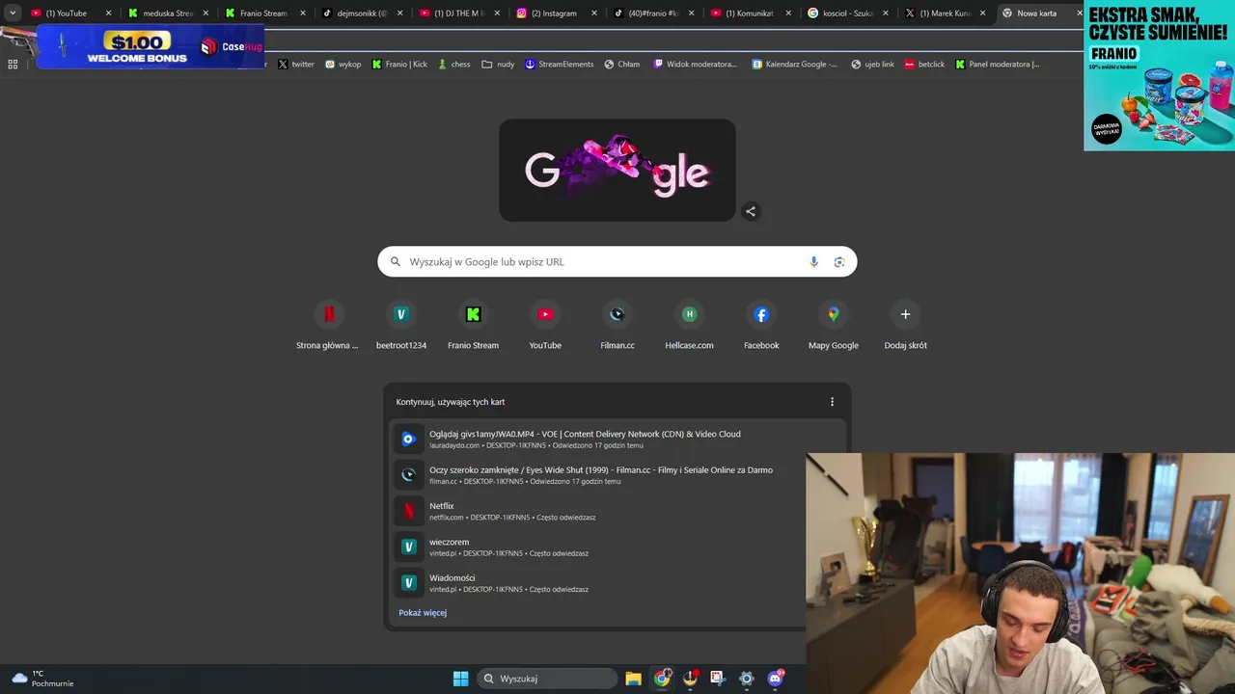Open the gear settings app on taskbar

746,679
